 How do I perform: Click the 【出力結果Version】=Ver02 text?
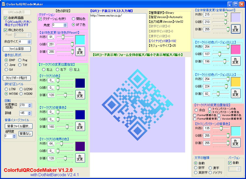click(x=166, y=22)
